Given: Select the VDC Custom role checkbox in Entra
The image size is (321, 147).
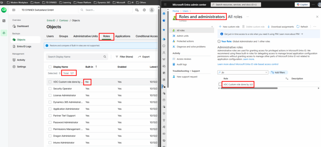Looking at the screenshot, I should click(220, 85).
